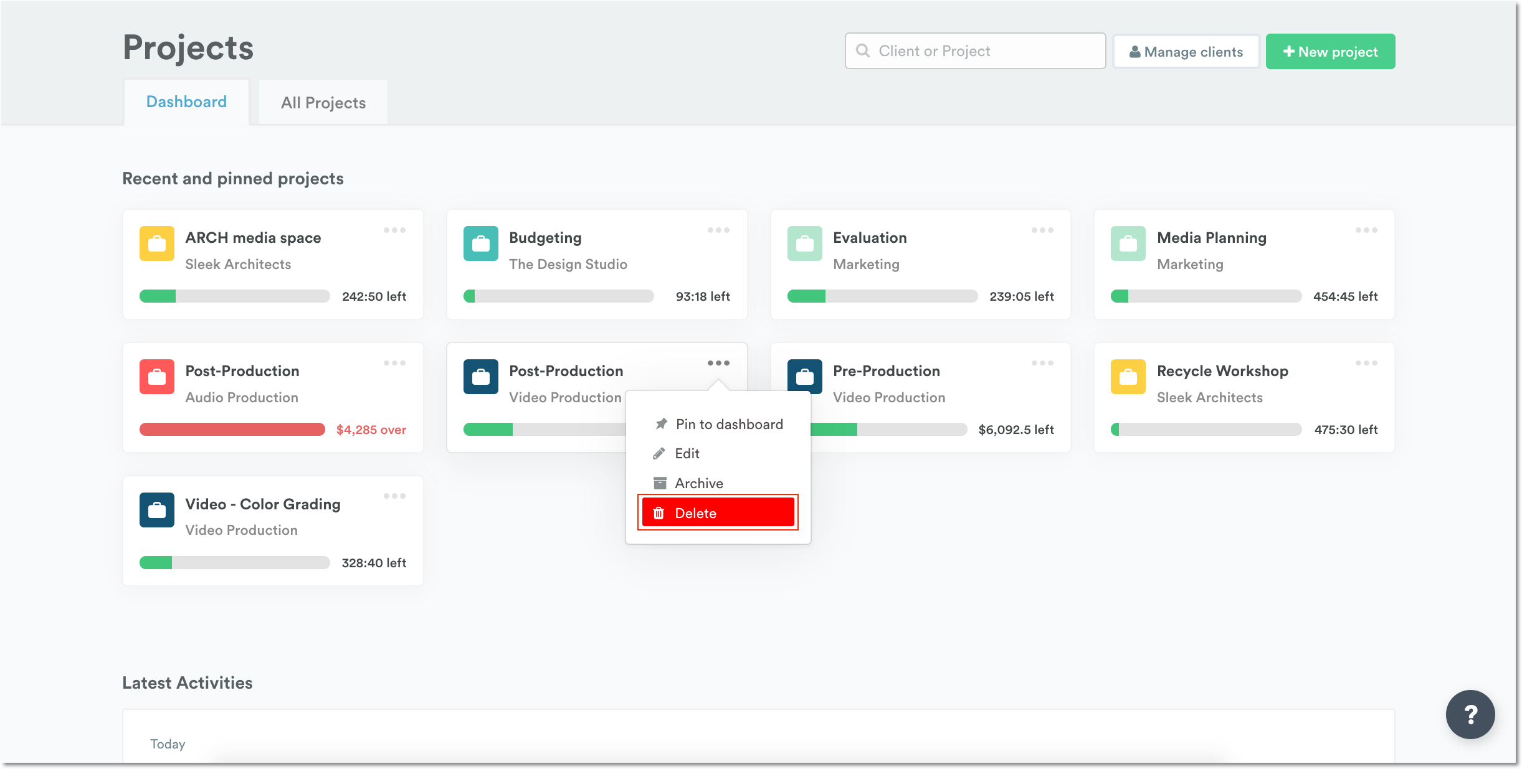Open the three-dot menu on Media Planning card

point(1366,230)
